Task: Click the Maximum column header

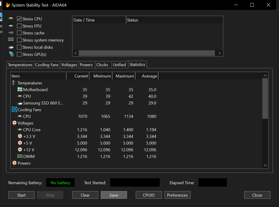Action: point(124,76)
